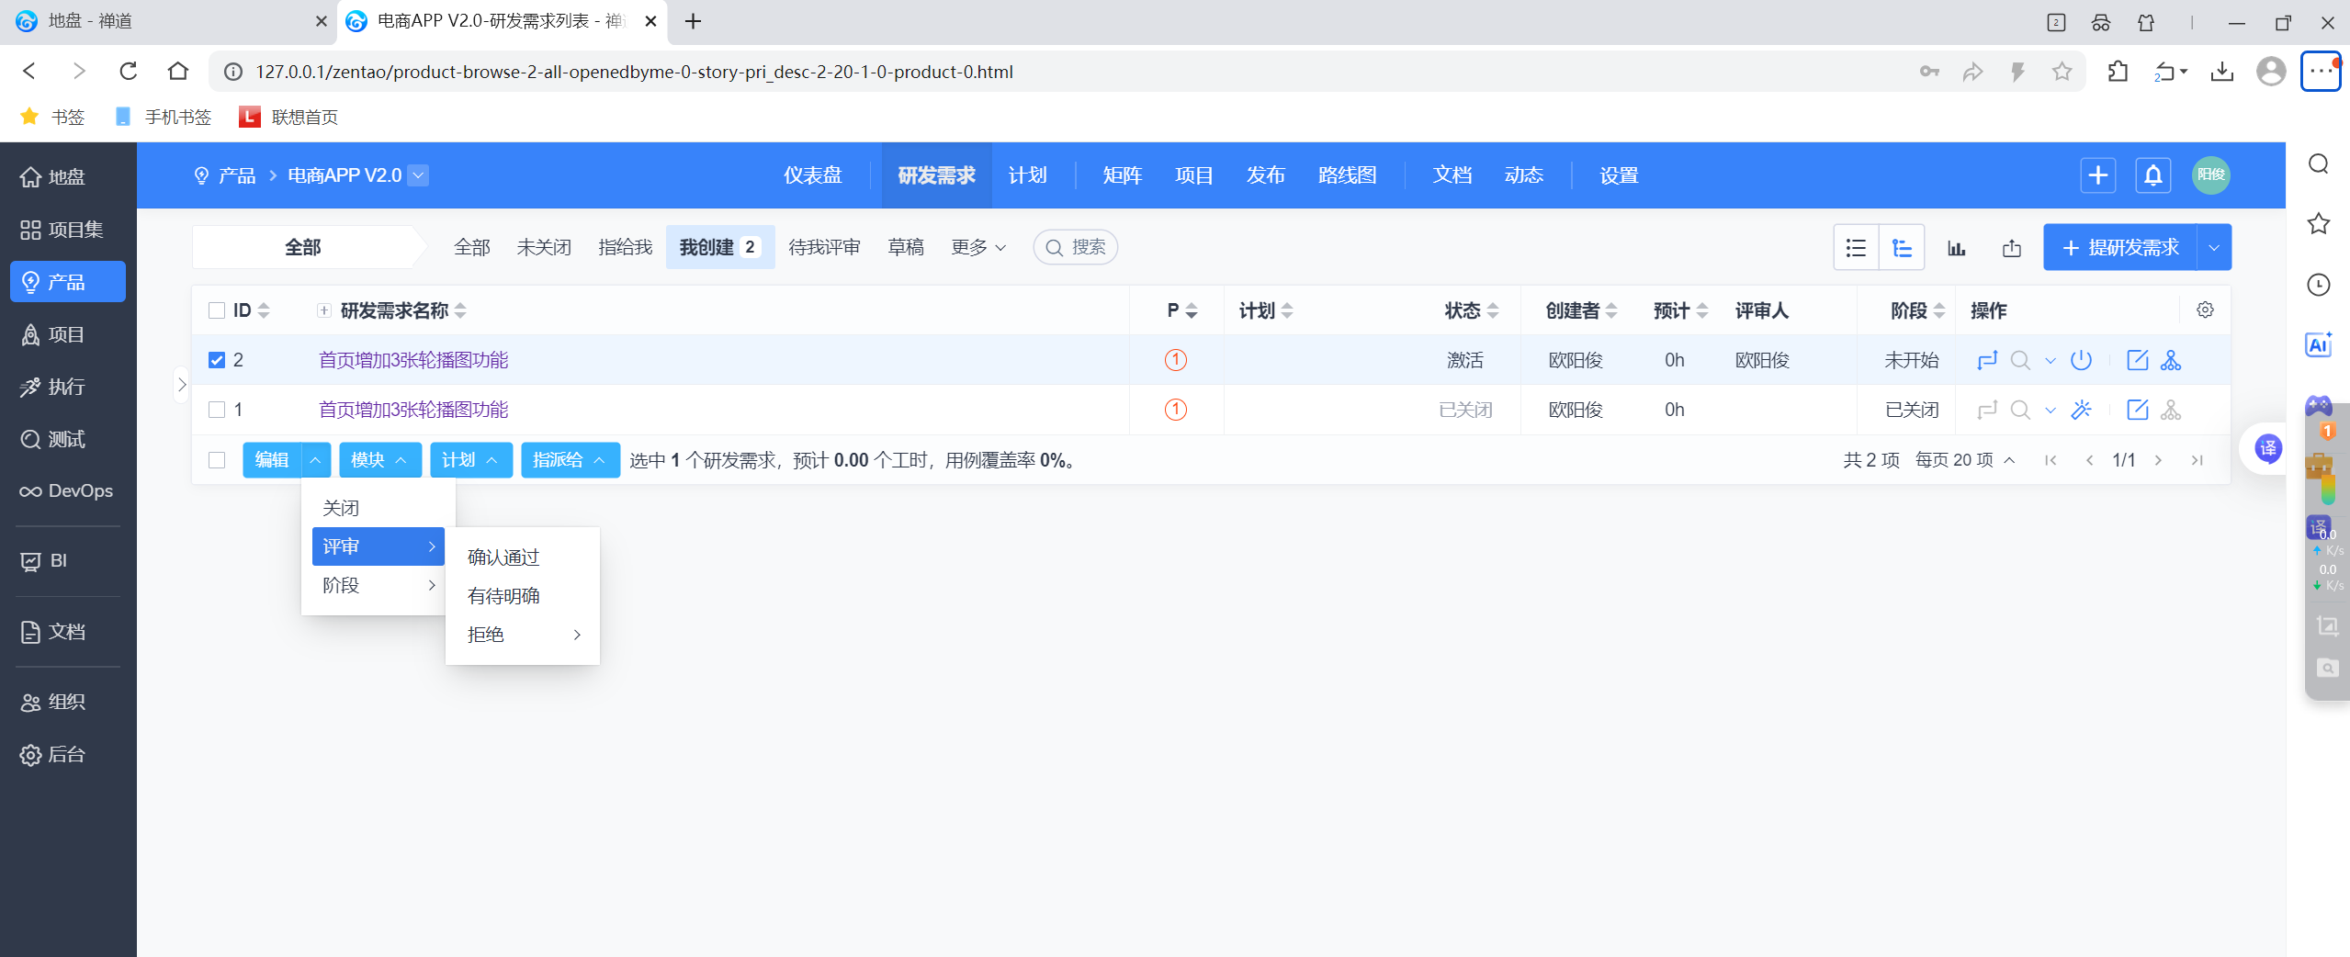Activate story 1 via magic wand icon
Image resolution: width=2350 pixels, height=957 pixels.
click(x=2082, y=410)
